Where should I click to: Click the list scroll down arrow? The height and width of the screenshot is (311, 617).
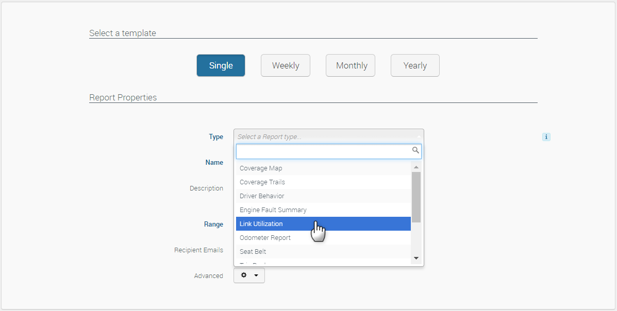416,258
